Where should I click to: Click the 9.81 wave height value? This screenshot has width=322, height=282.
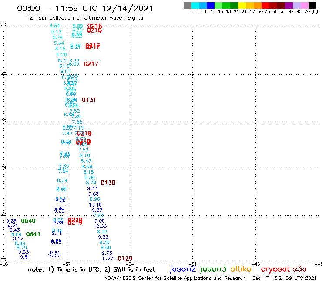click(25, 257)
